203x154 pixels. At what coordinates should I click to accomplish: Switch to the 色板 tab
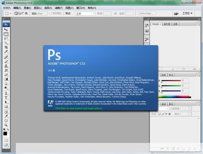(163, 75)
